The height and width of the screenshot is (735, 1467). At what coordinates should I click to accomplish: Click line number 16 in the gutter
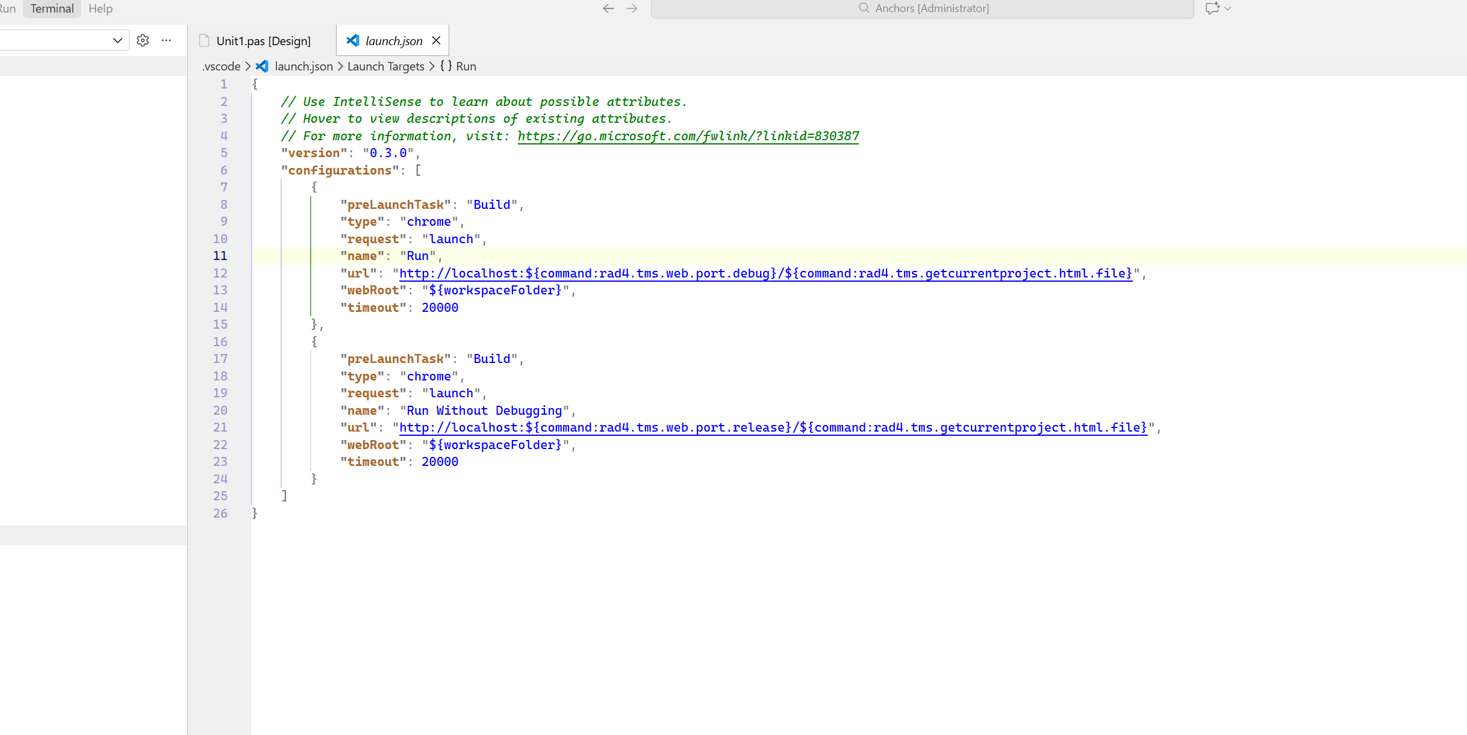coord(220,342)
